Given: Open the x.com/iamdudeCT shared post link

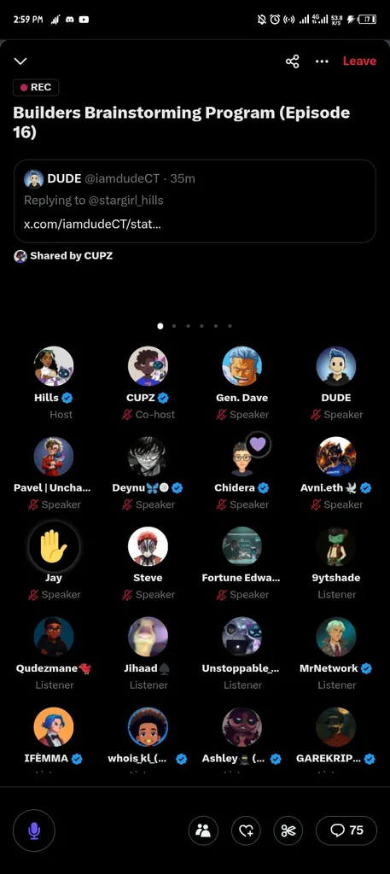Looking at the screenshot, I should pos(92,224).
